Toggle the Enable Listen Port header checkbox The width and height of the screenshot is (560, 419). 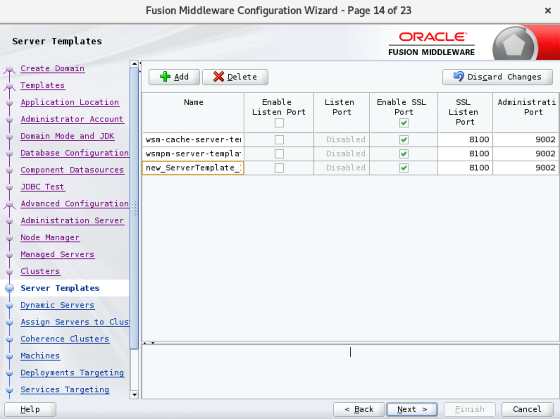(x=279, y=123)
